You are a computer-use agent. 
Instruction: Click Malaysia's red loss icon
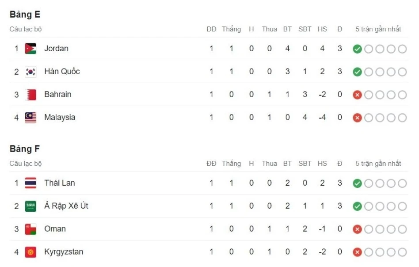click(x=357, y=118)
